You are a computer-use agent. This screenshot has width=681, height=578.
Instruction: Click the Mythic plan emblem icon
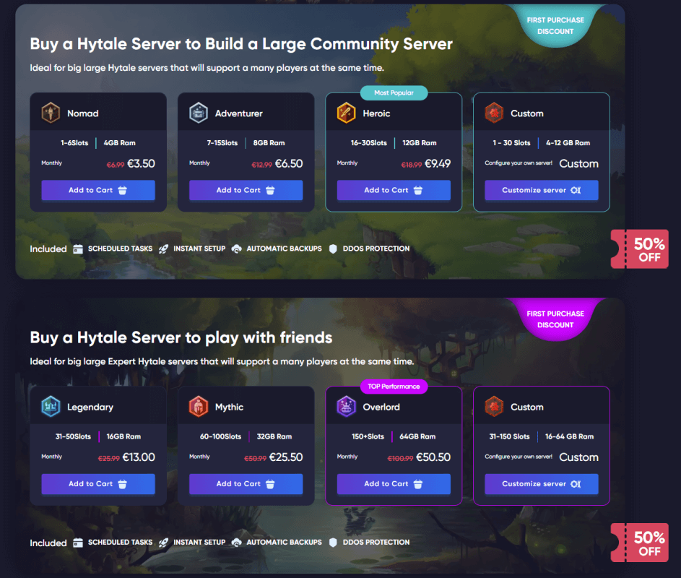[x=197, y=407]
